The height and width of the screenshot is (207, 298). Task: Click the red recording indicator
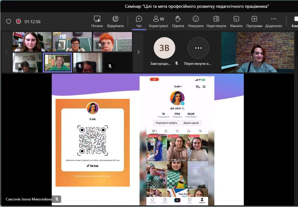tap(18, 21)
